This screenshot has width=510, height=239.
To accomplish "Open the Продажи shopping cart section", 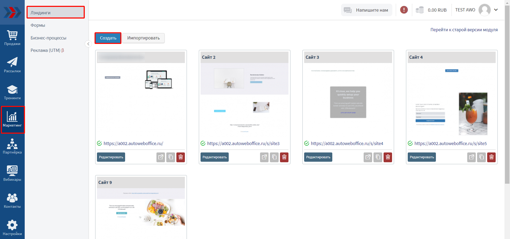I will (x=12, y=38).
